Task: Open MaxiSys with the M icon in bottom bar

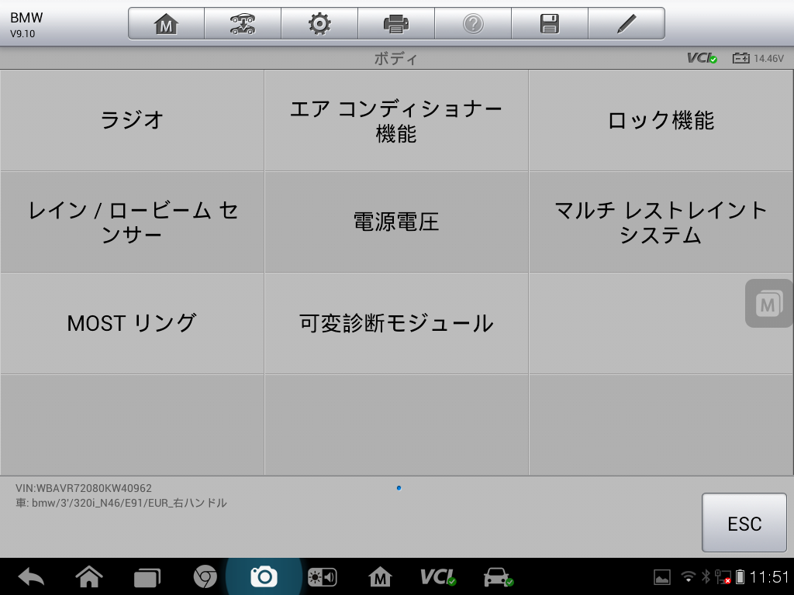Action: point(379,575)
